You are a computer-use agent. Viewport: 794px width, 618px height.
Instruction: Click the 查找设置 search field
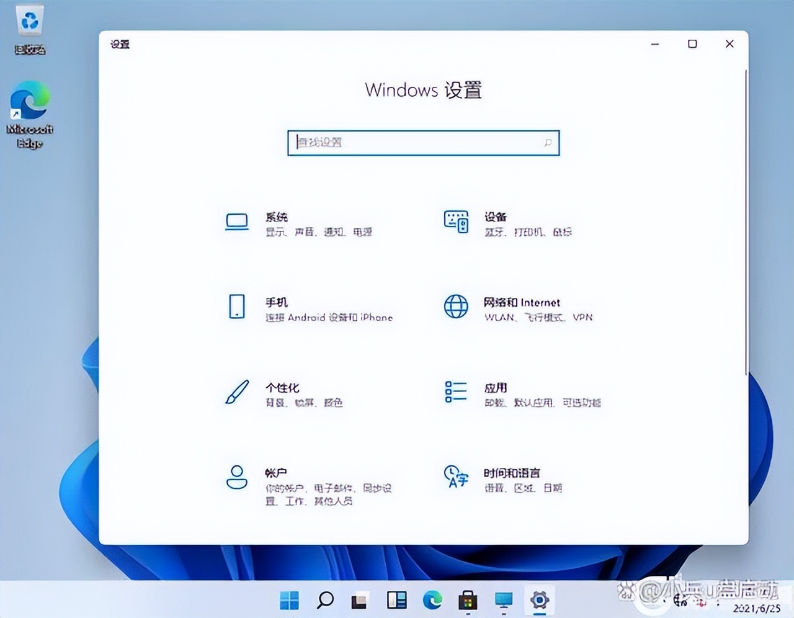pyautogui.click(x=424, y=143)
